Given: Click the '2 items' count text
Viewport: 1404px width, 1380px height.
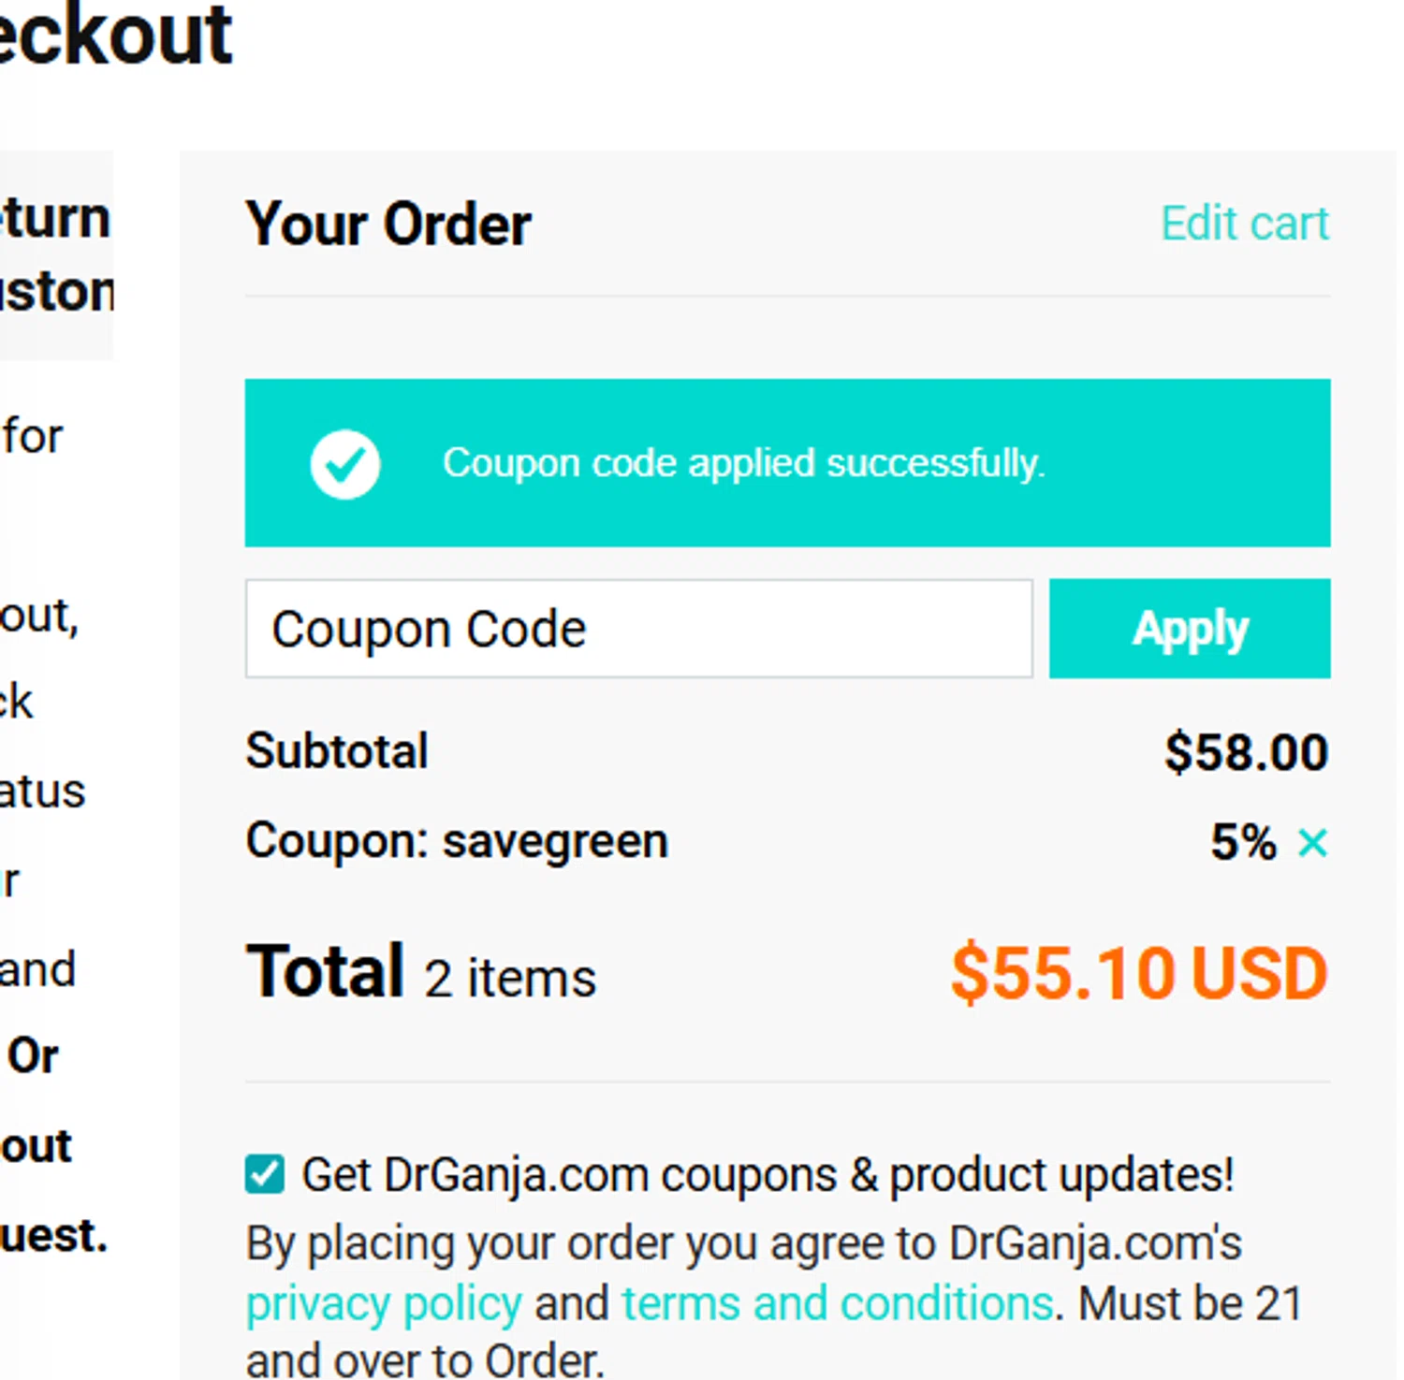Looking at the screenshot, I should [x=510, y=979].
